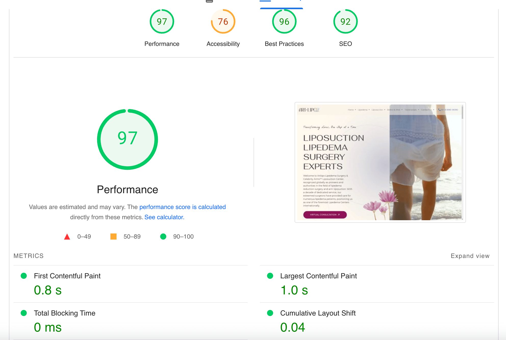Select the Accessibility category label
The image size is (506, 340).
(223, 44)
